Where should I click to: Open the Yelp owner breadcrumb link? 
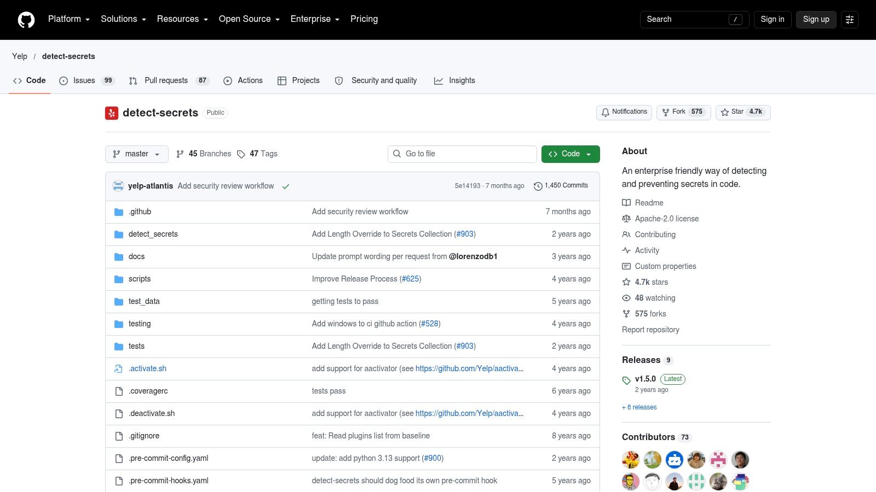point(20,56)
